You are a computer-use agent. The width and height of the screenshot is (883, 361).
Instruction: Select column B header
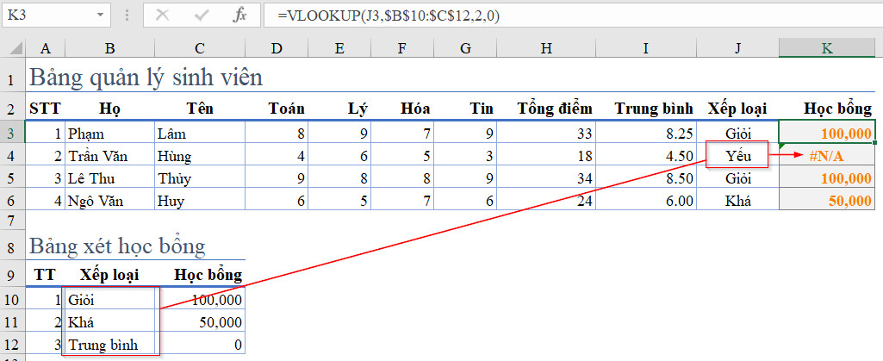[x=109, y=48]
